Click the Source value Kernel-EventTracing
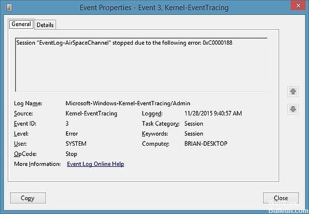The height and width of the screenshot is (214, 309). [92, 113]
